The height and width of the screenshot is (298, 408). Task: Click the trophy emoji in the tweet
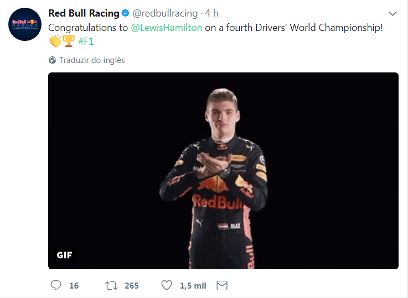pos(69,41)
